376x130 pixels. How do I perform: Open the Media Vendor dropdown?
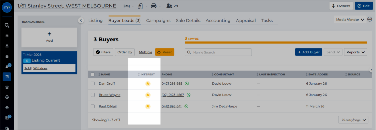pos(350,20)
